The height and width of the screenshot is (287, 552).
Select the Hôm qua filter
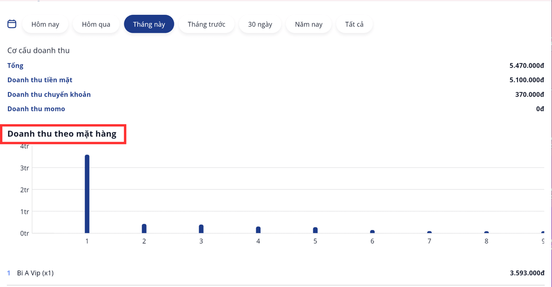(x=96, y=24)
